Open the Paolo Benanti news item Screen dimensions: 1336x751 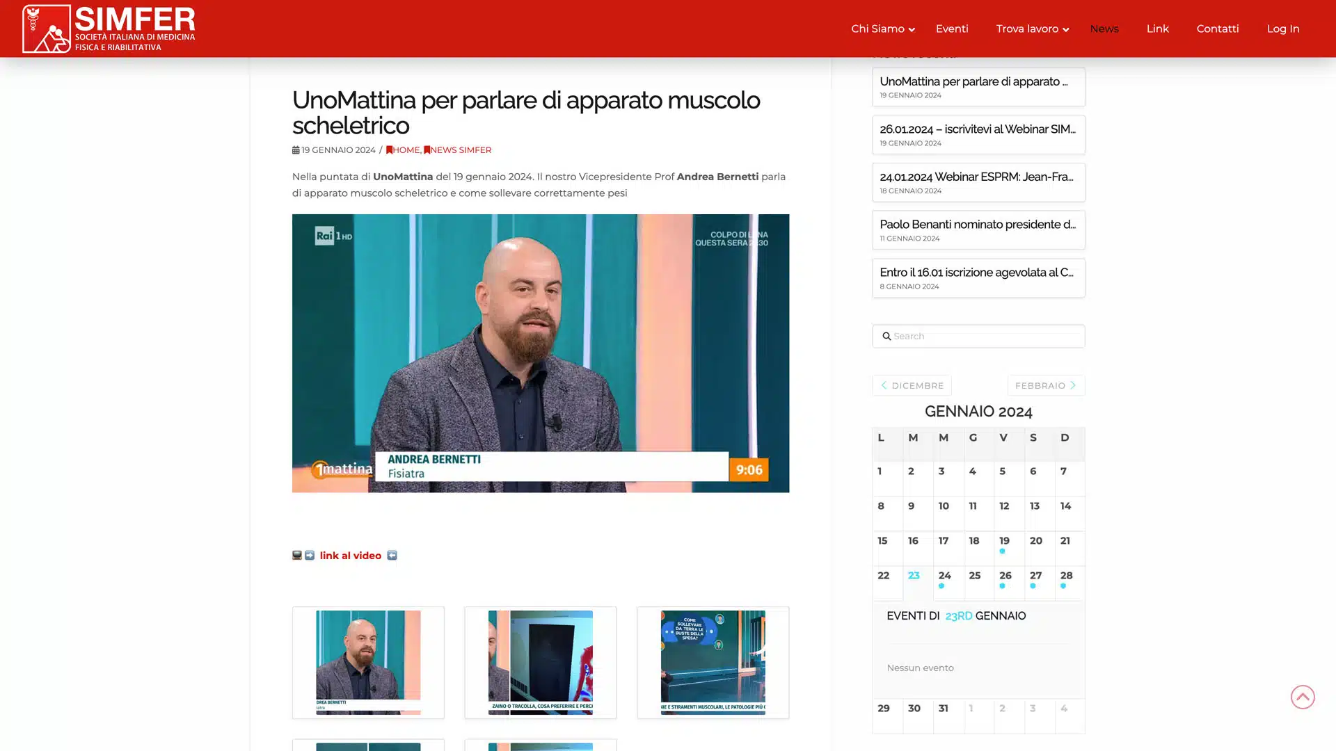978,230
